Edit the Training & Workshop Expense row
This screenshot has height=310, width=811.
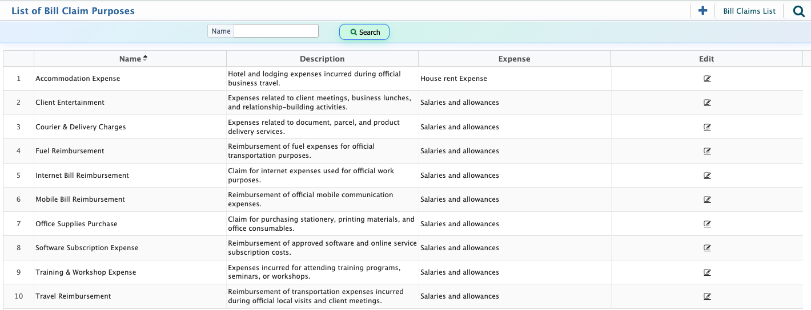(707, 272)
